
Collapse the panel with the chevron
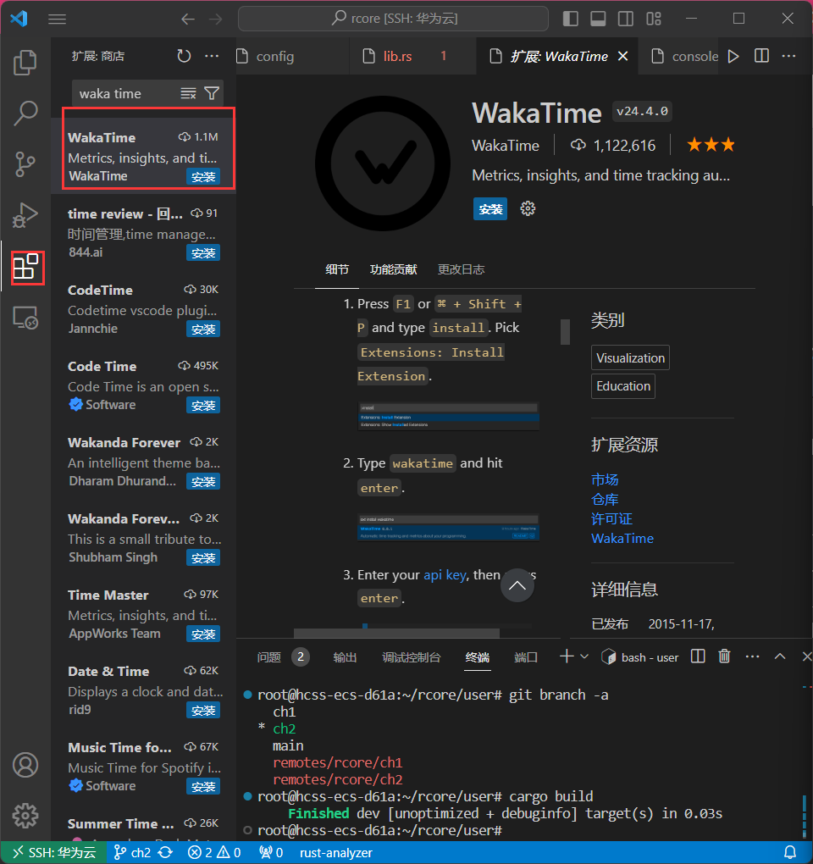[x=780, y=656]
